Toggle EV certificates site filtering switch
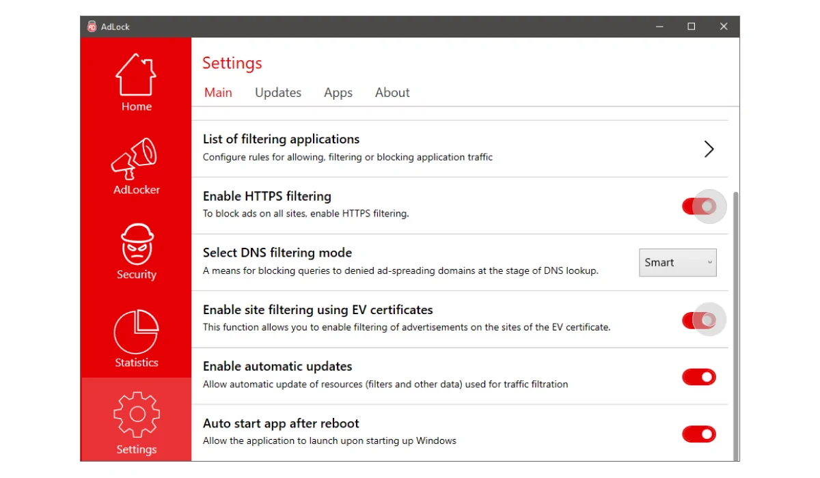Viewport: 820px width, 478px height. point(699,320)
